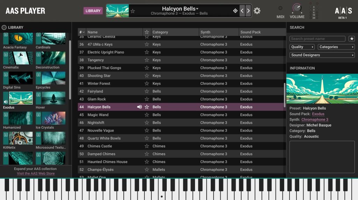Screen dimensions: 358x200
Task: Click sound pack list scrollbar
Action: click(x=70, y=70)
